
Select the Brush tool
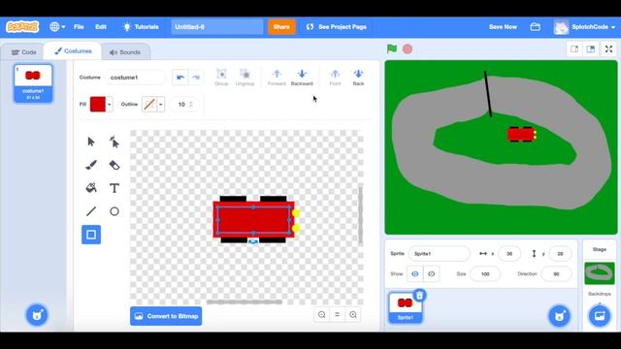(x=91, y=165)
